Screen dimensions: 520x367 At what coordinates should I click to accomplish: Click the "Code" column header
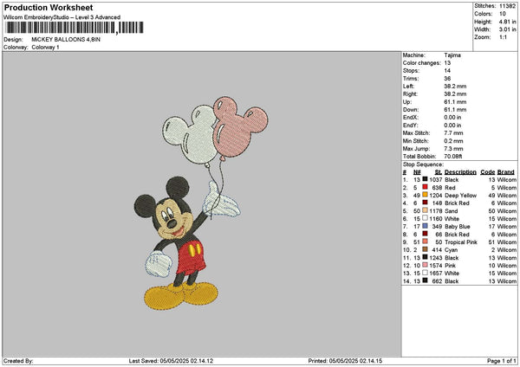(x=487, y=172)
